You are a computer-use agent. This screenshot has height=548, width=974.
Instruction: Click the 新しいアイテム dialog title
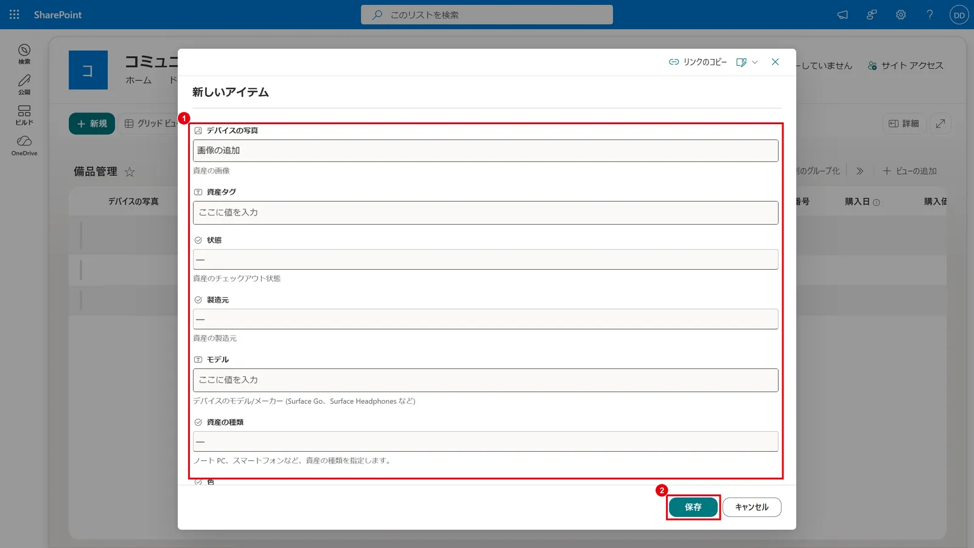click(x=231, y=93)
